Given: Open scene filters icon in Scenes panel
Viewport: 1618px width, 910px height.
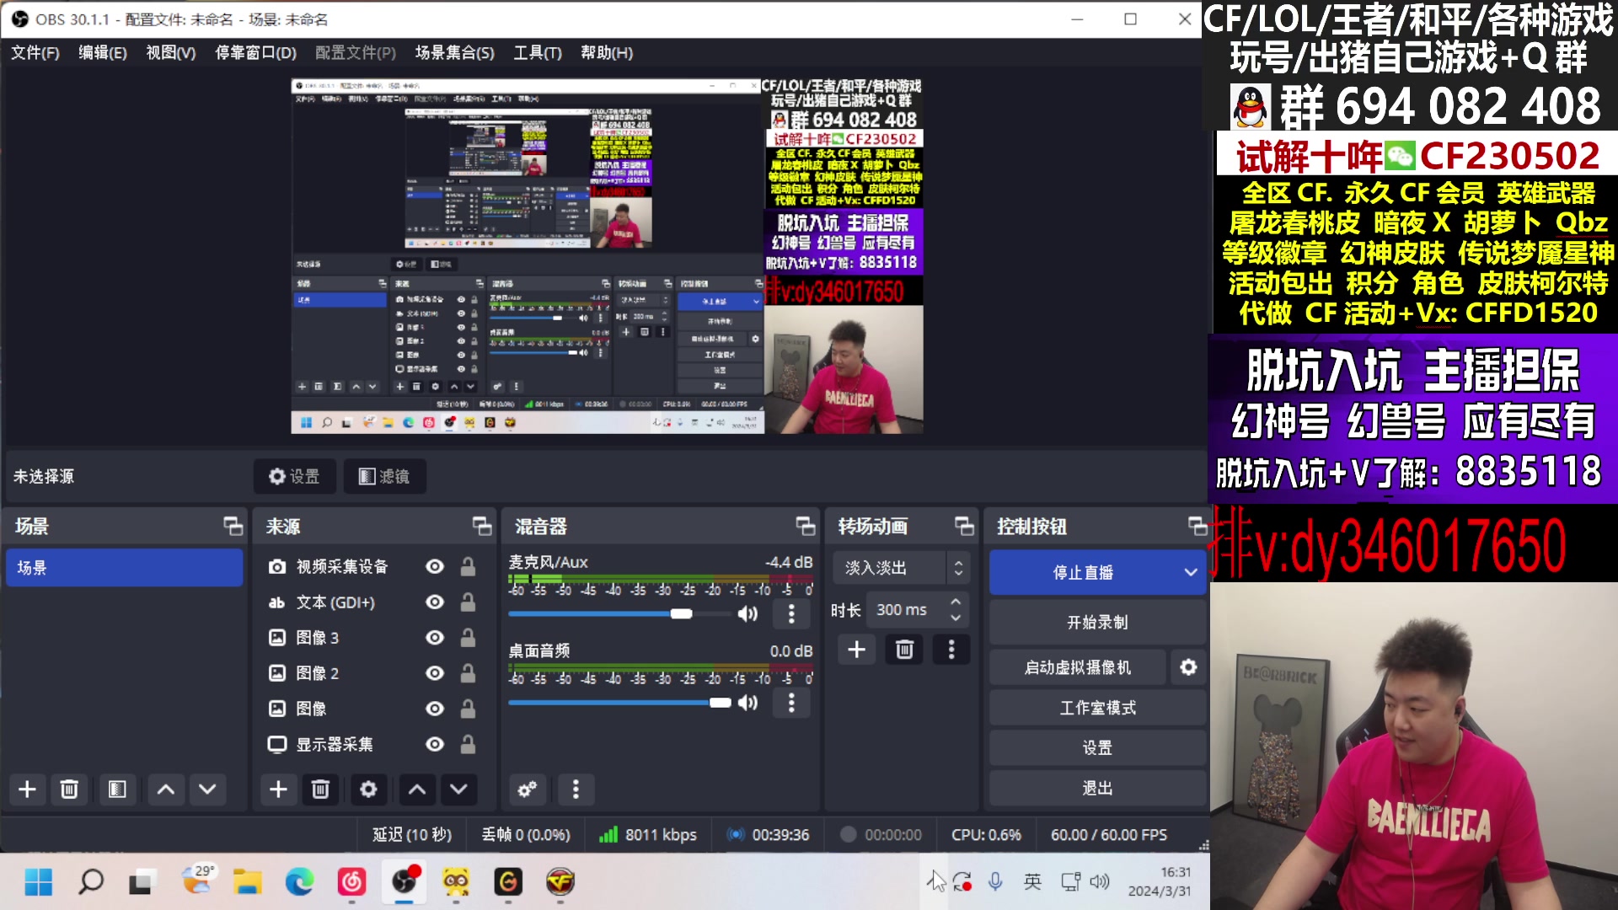Looking at the screenshot, I should (117, 790).
